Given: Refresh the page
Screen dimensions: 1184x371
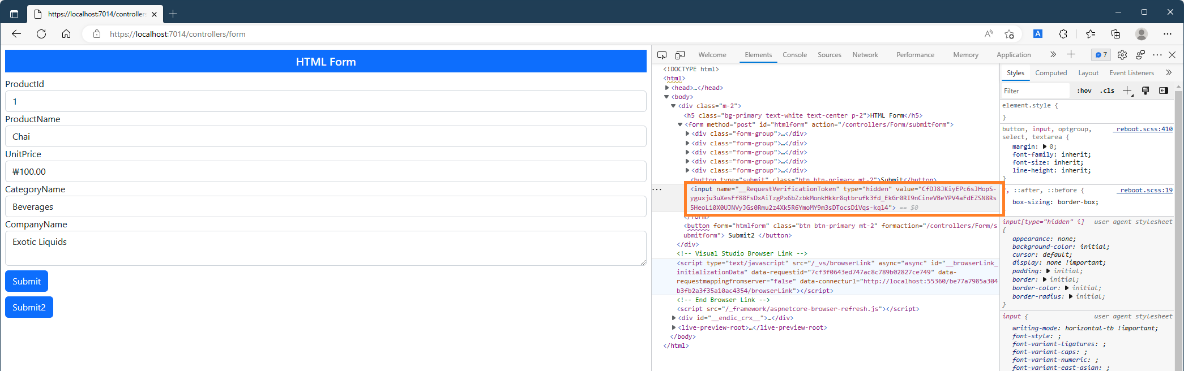Looking at the screenshot, I should click(41, 34).
